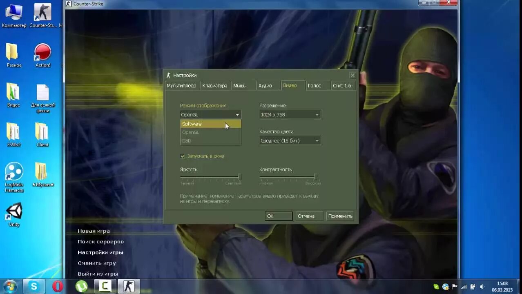Switch to the Мышь tab
Image resolution: width=522 pixels, height=294 pixels.
click(243, 85)
